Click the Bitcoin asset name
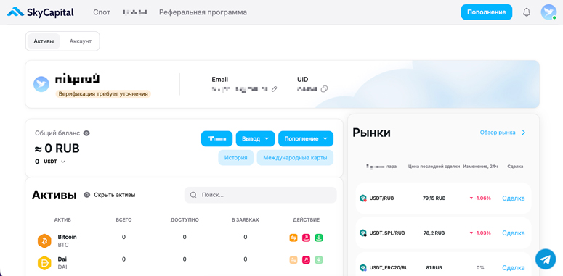Screen dimensions: 563x276 67,237
